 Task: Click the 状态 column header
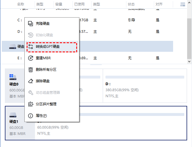131,4
